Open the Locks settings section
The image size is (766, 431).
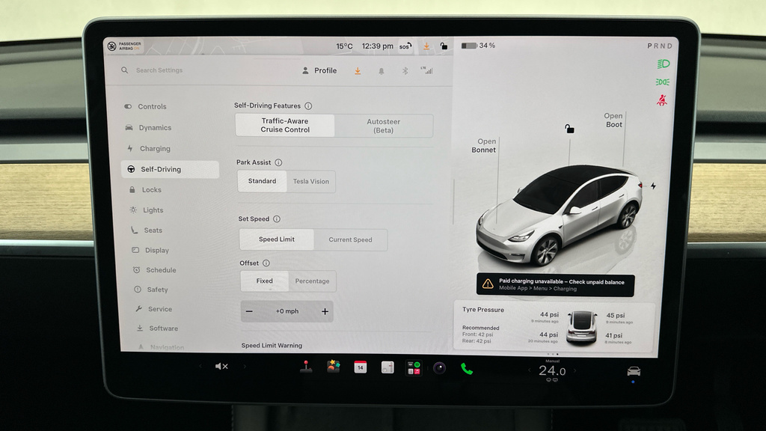146,189
